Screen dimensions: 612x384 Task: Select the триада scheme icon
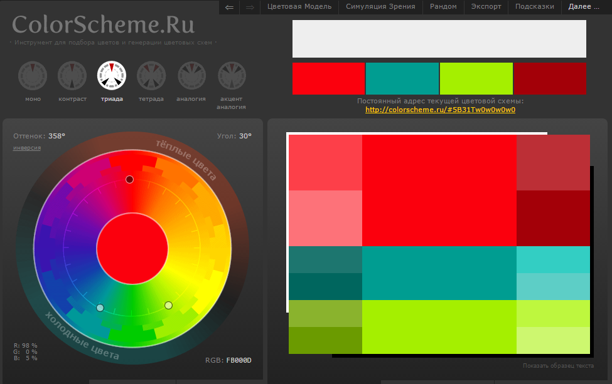pos(112,76)
